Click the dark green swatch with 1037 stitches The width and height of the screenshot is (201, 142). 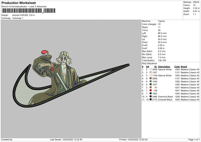coord(150,84)
